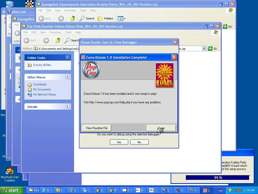Click the PopCap logo in installer
Image resolution: width=258 pixels, height=194 pixels.
coord(91,70)
